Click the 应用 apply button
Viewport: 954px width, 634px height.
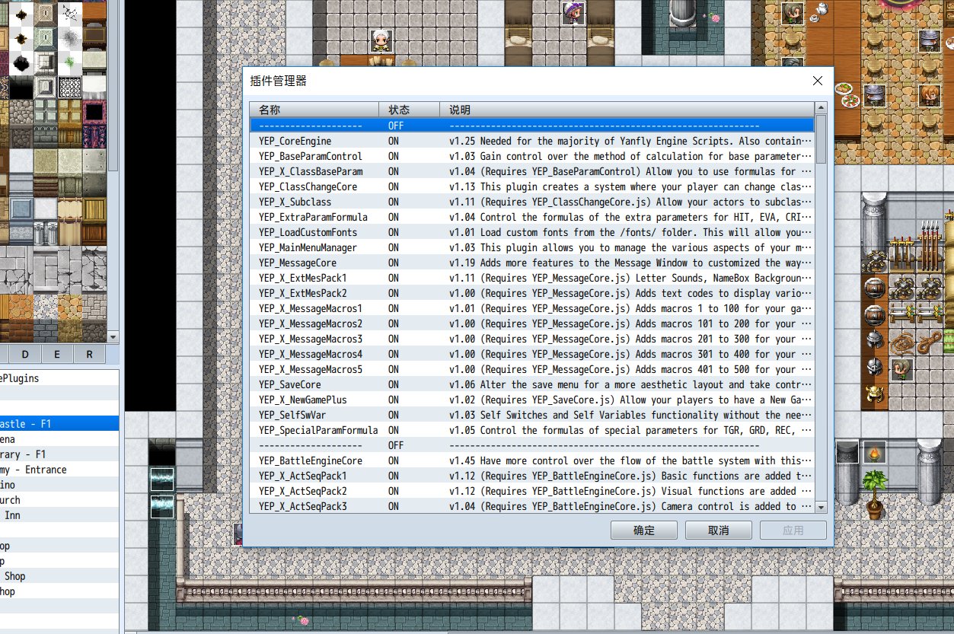tap(793, 530)
